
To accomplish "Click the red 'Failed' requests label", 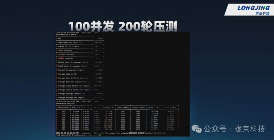I will (x=61, y=58).
